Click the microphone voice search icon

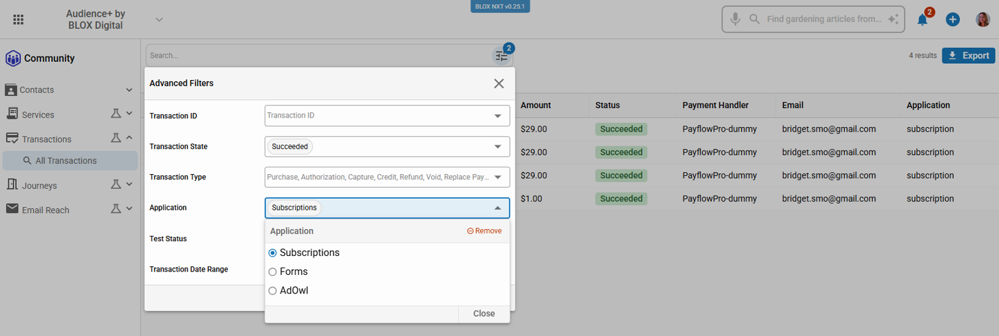click(x=736, y=19)
